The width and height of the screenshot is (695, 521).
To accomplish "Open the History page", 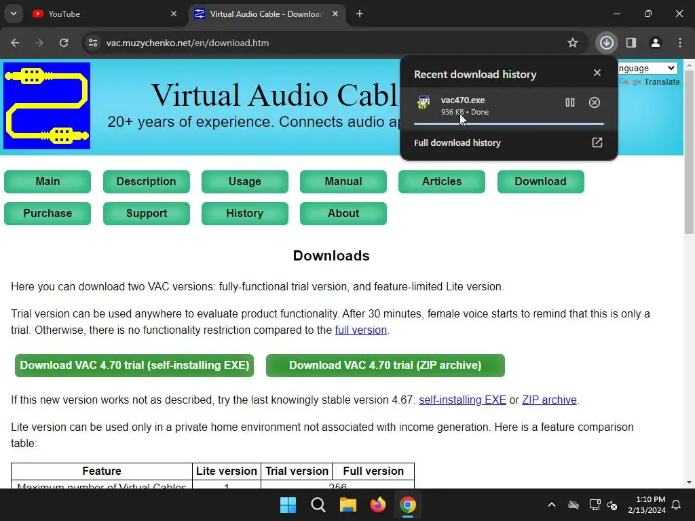I will pos(244,214).
